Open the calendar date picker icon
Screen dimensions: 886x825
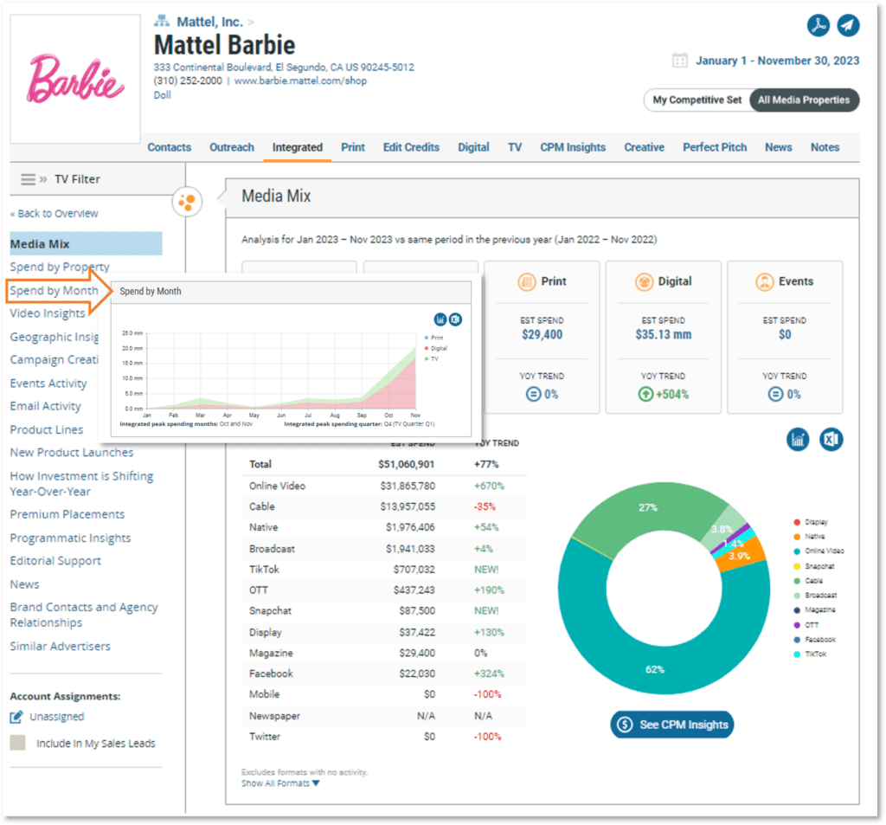pos(680,60)
